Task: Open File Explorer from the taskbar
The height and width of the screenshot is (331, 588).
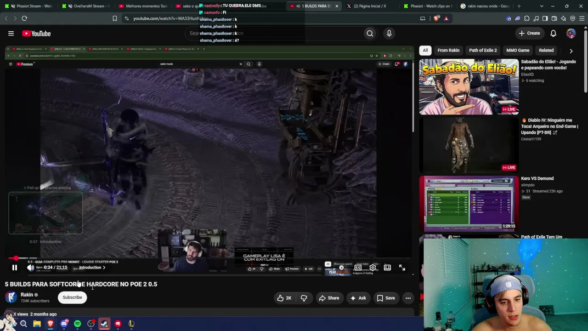Action: coord(37,324)
